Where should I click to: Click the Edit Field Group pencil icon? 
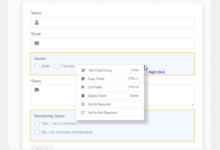click(83, 70)
